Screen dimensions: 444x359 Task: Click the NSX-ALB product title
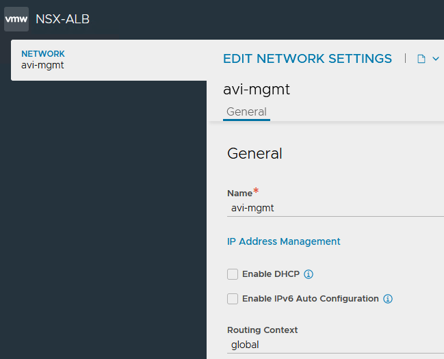click(62, 19)
